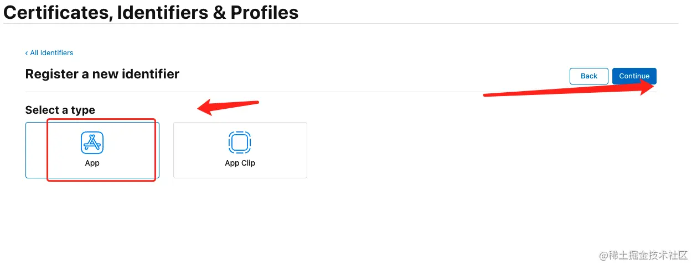Return to the All Identifiers list
The image size is (697, 270).
pyautogui.click(x=49, y=53)
